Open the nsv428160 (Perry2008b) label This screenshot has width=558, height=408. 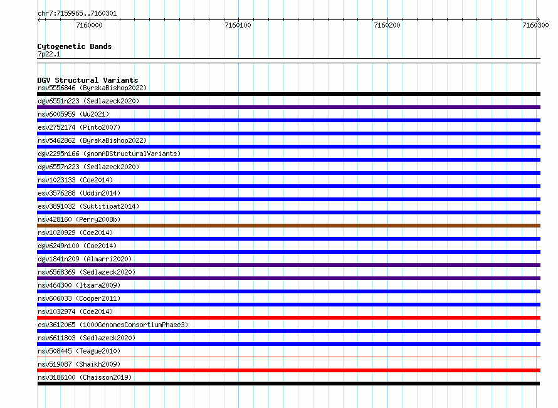79,219
